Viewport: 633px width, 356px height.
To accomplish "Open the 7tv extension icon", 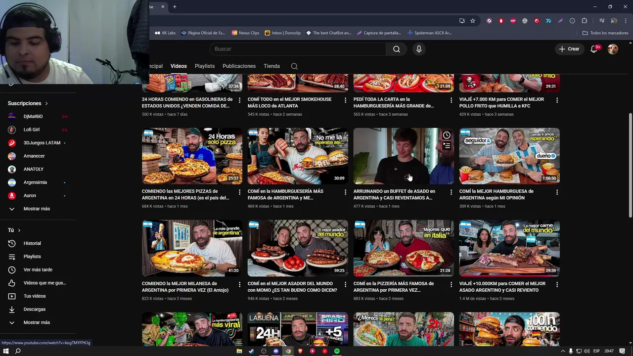I will [x=548, y=21].
